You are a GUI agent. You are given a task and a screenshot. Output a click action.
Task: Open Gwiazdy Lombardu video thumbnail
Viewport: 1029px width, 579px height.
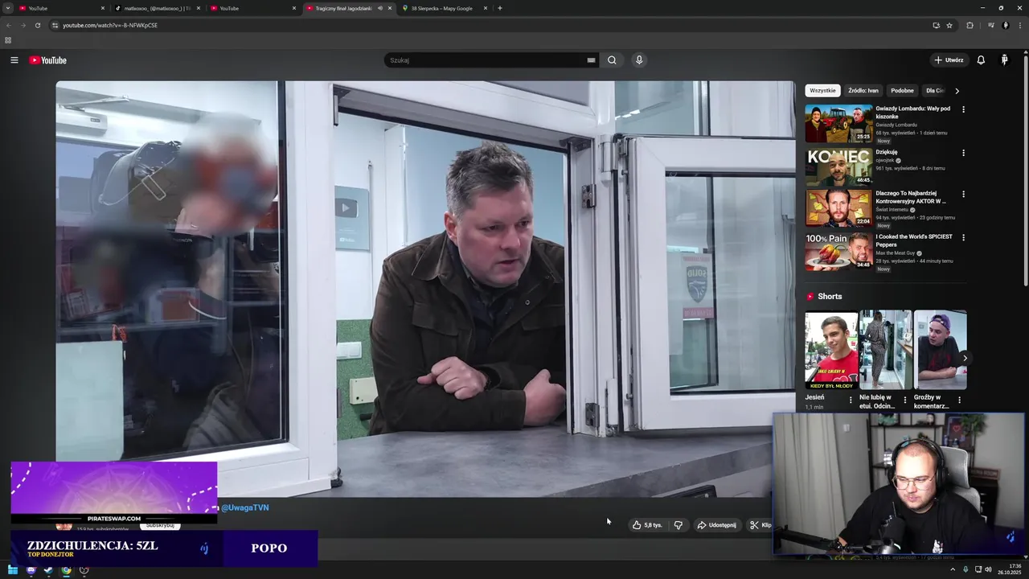(838, 123)
